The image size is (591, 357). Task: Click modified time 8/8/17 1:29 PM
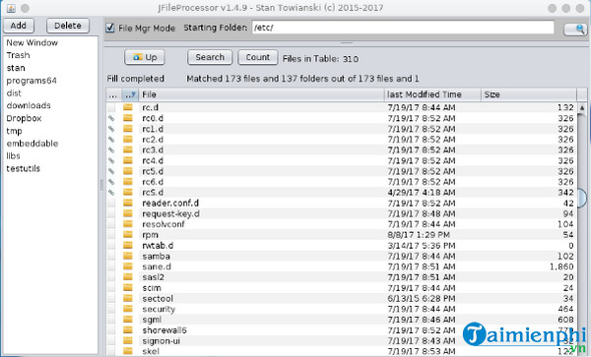[x=419, y=235]
